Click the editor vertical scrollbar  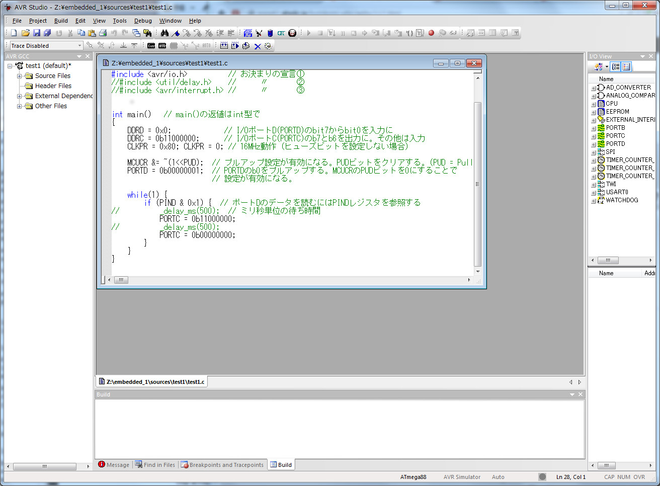(478, 174)
